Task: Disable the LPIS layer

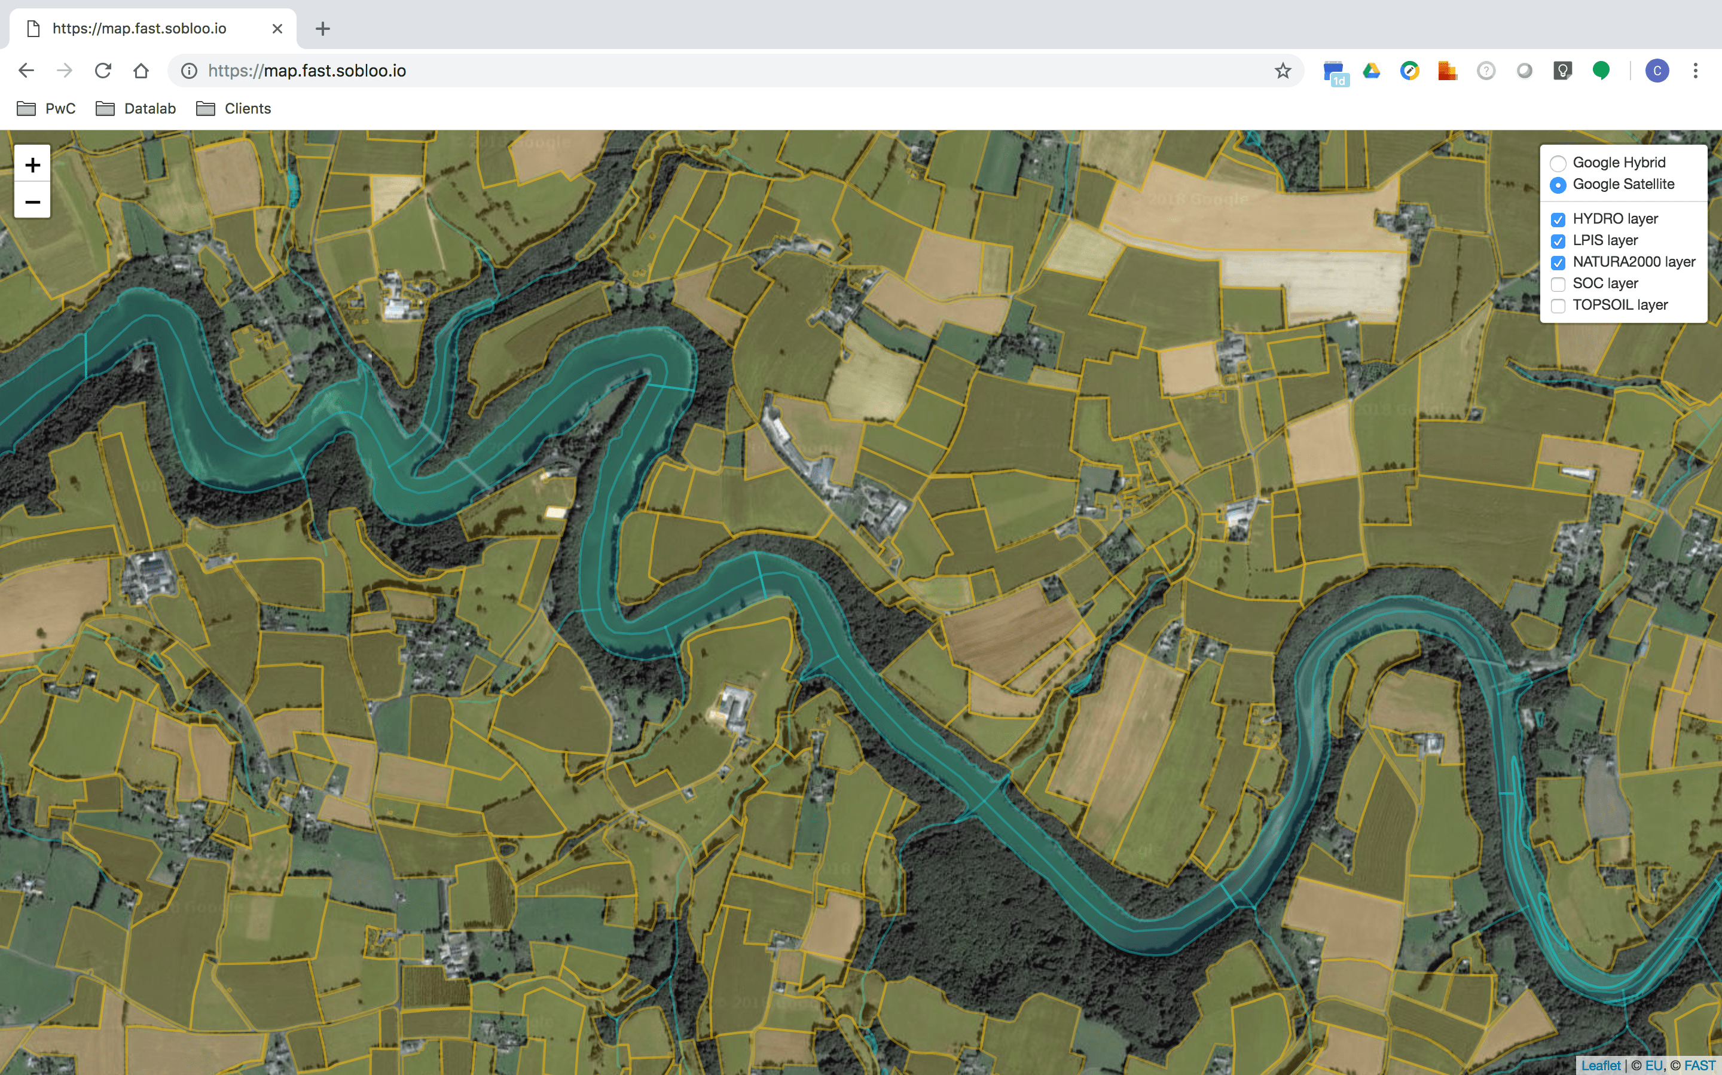Action: [1558, 241]
